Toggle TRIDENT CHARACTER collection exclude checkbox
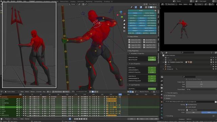The width and height of the screenshot is (217, 122). coord(211,62)
